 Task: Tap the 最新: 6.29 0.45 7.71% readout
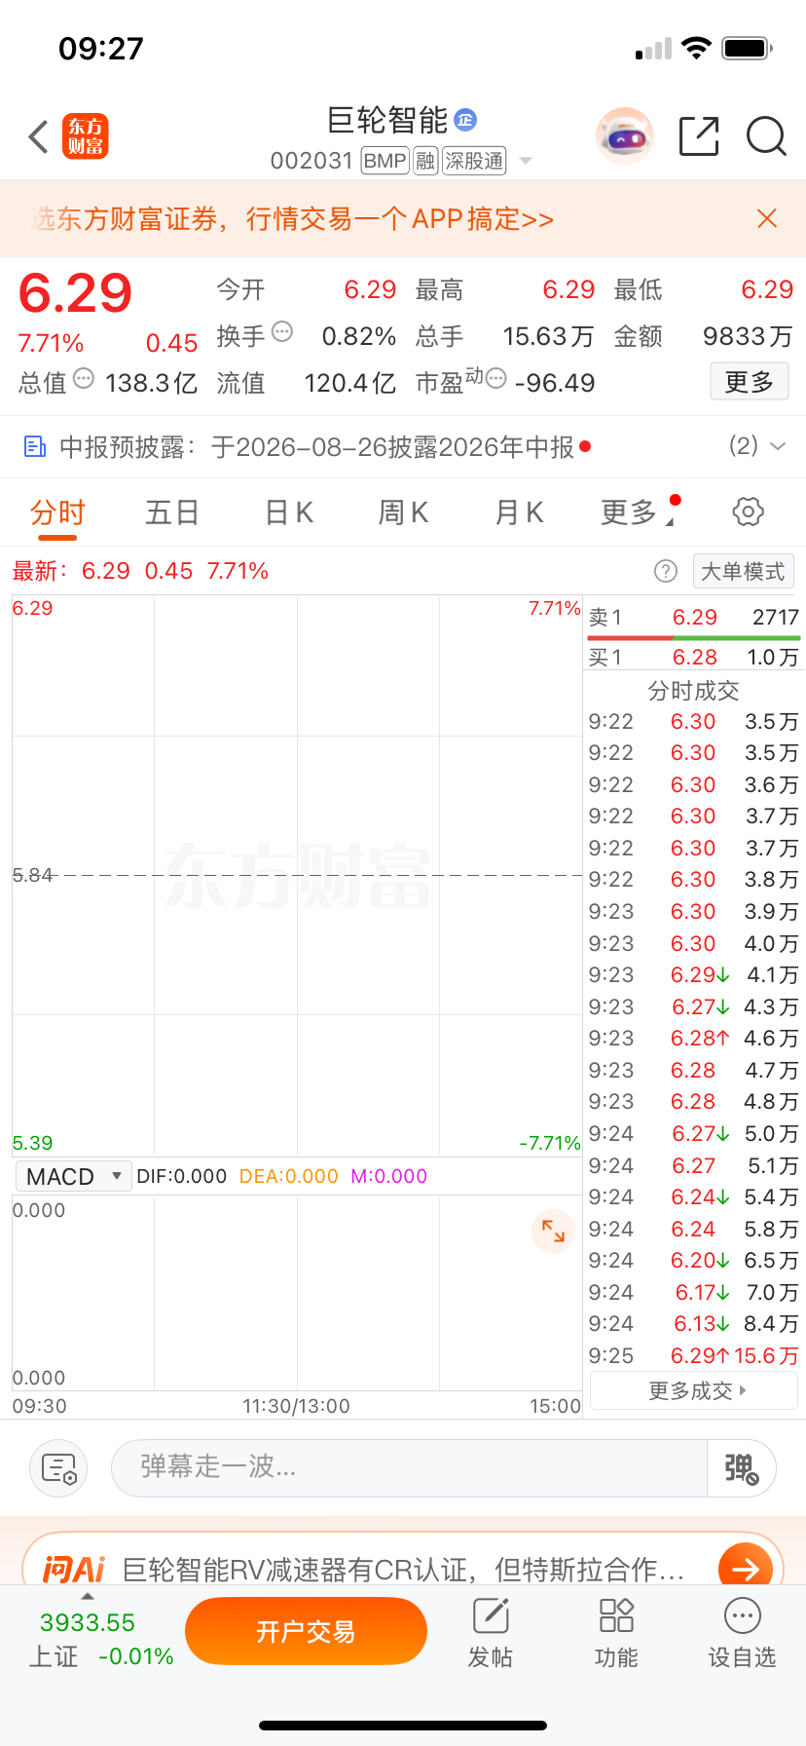tap(140, 571)
